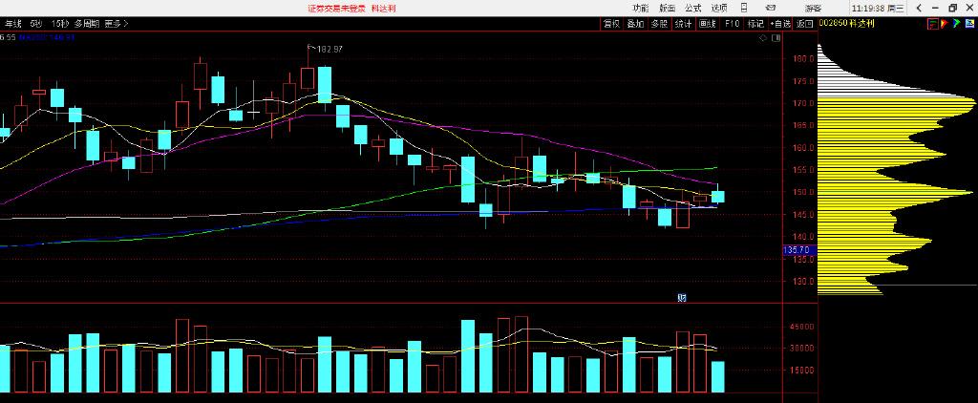This screenshot has height=403, width=978.
Task: Click the stock code 002850 label
Action: (x=832, y=24)
